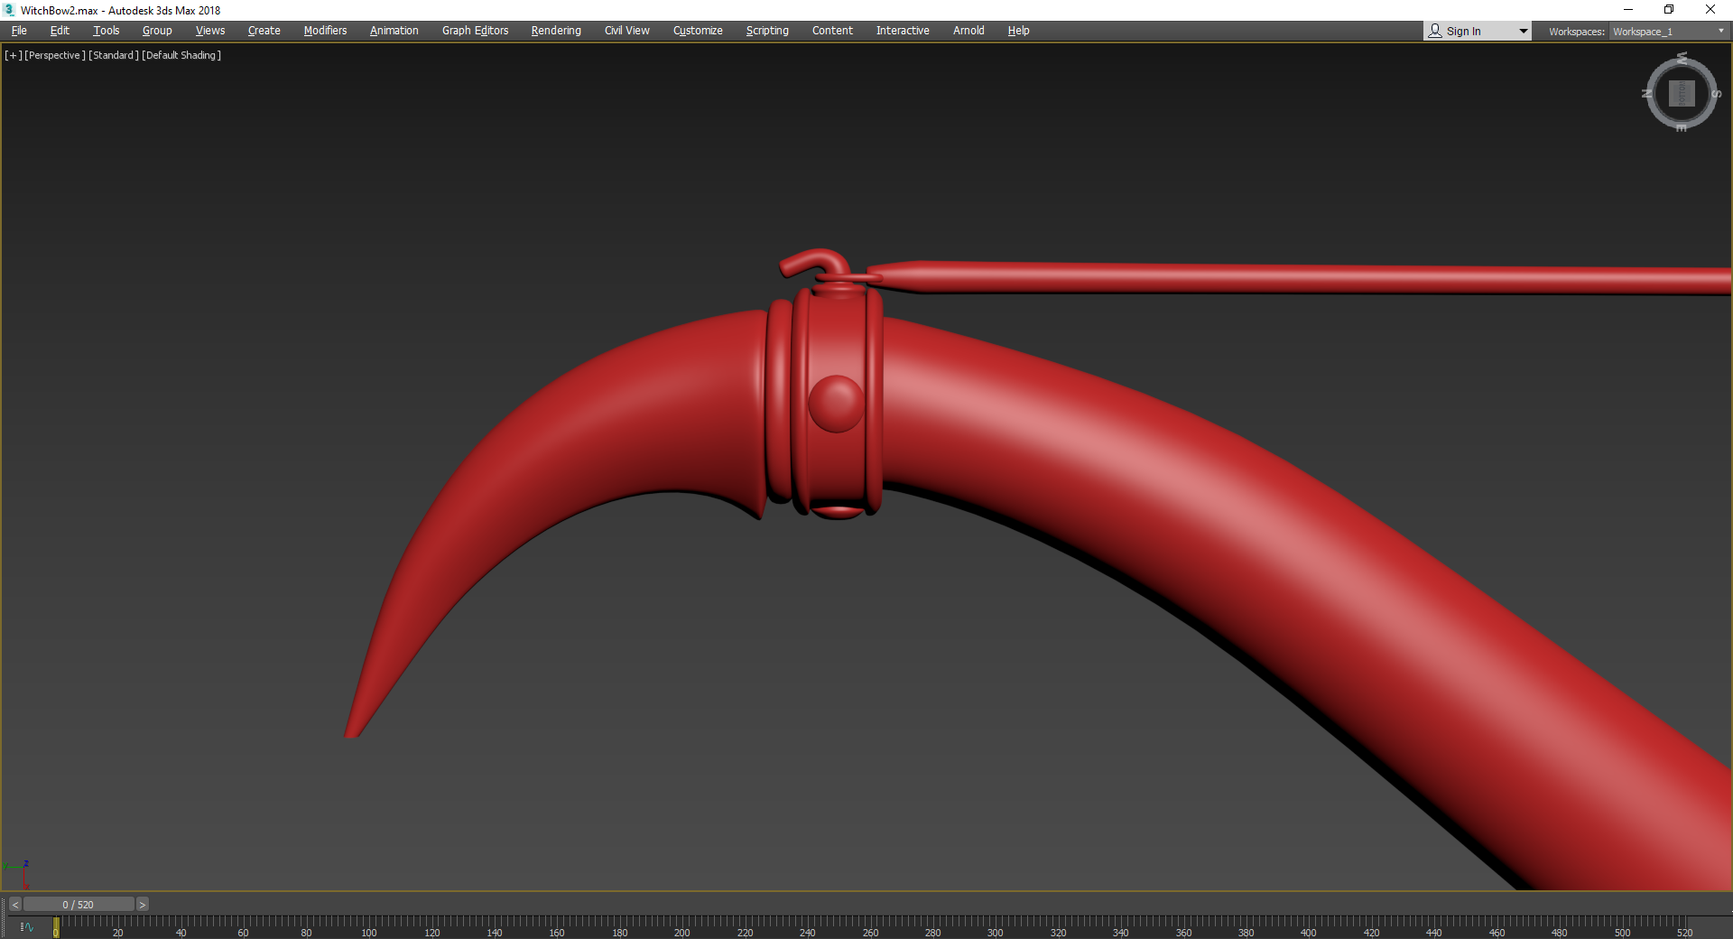Viewport: 1733px width, 939px height.
Task: Step time slider forward with > arrow
Action: click(x=142, y=905)
